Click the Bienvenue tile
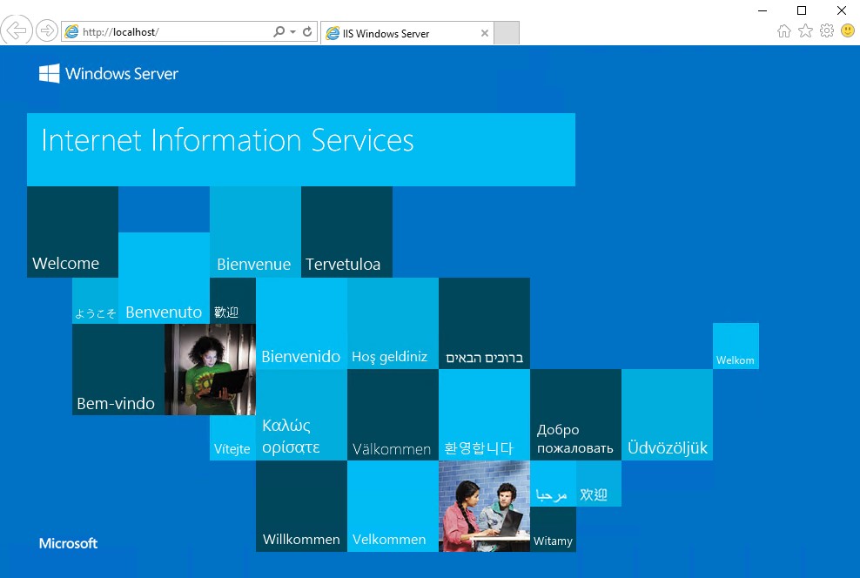Screen dimensions: 860x578 point(254,231)
